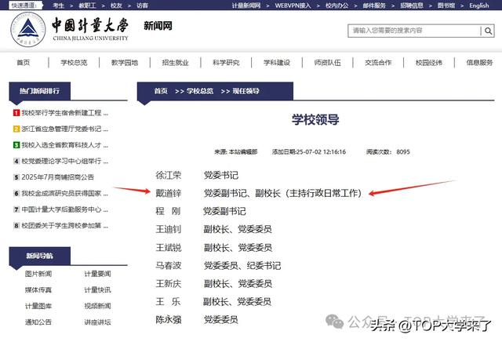Click the China Jiliang University round logo

pos(28,30)
